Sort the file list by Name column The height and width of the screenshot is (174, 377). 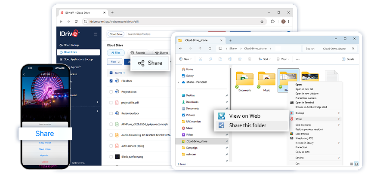(120, 73)
